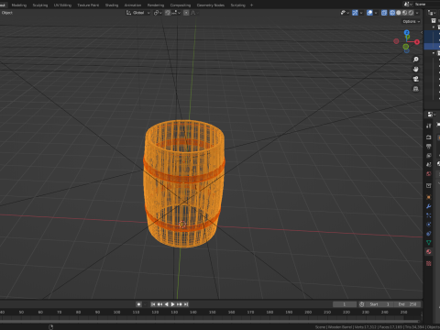This screenshot has width=440, height=330.
Task: Jump to the previous keyframe
Action: click(159, 304)
